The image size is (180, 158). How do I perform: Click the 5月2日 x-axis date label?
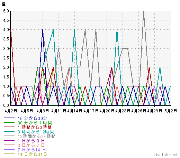point(171,111)
